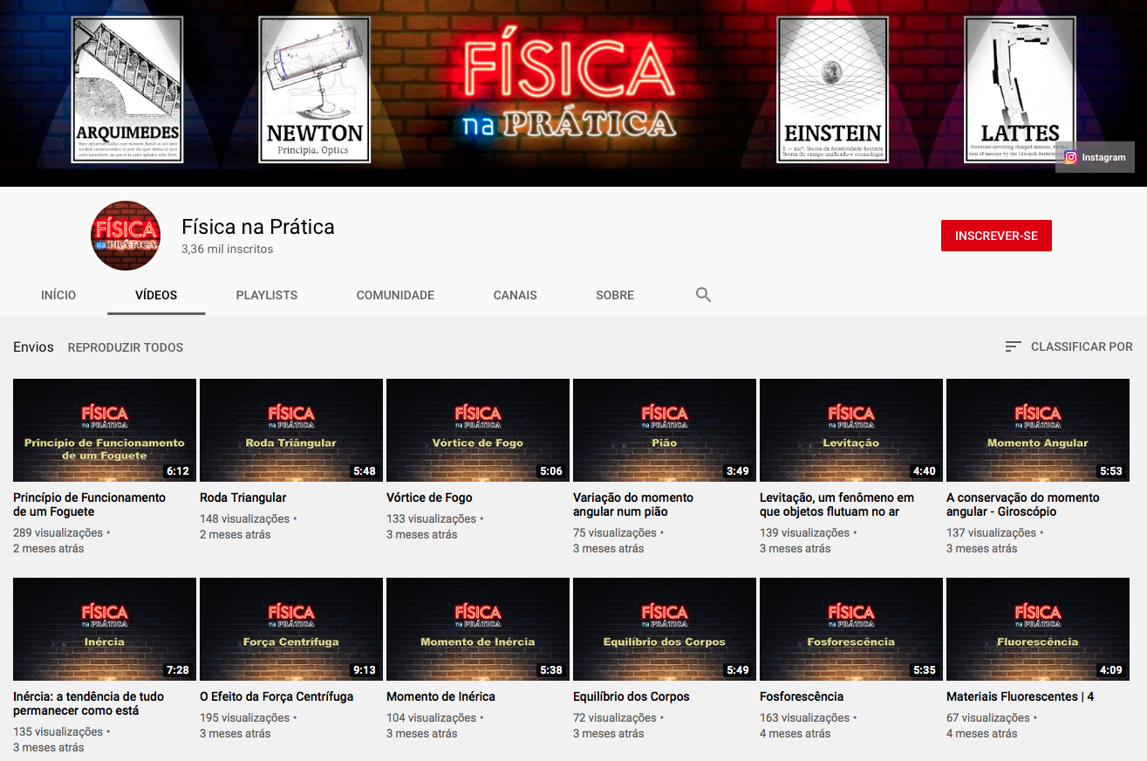Click the Física na Prática channel avatar
This screenshot has width=1147, height=761.
(126, 236)
